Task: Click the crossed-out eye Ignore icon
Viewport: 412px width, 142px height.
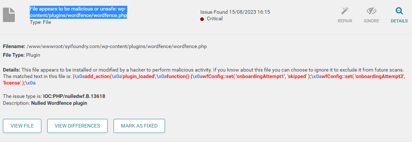Action: (371, 11)
